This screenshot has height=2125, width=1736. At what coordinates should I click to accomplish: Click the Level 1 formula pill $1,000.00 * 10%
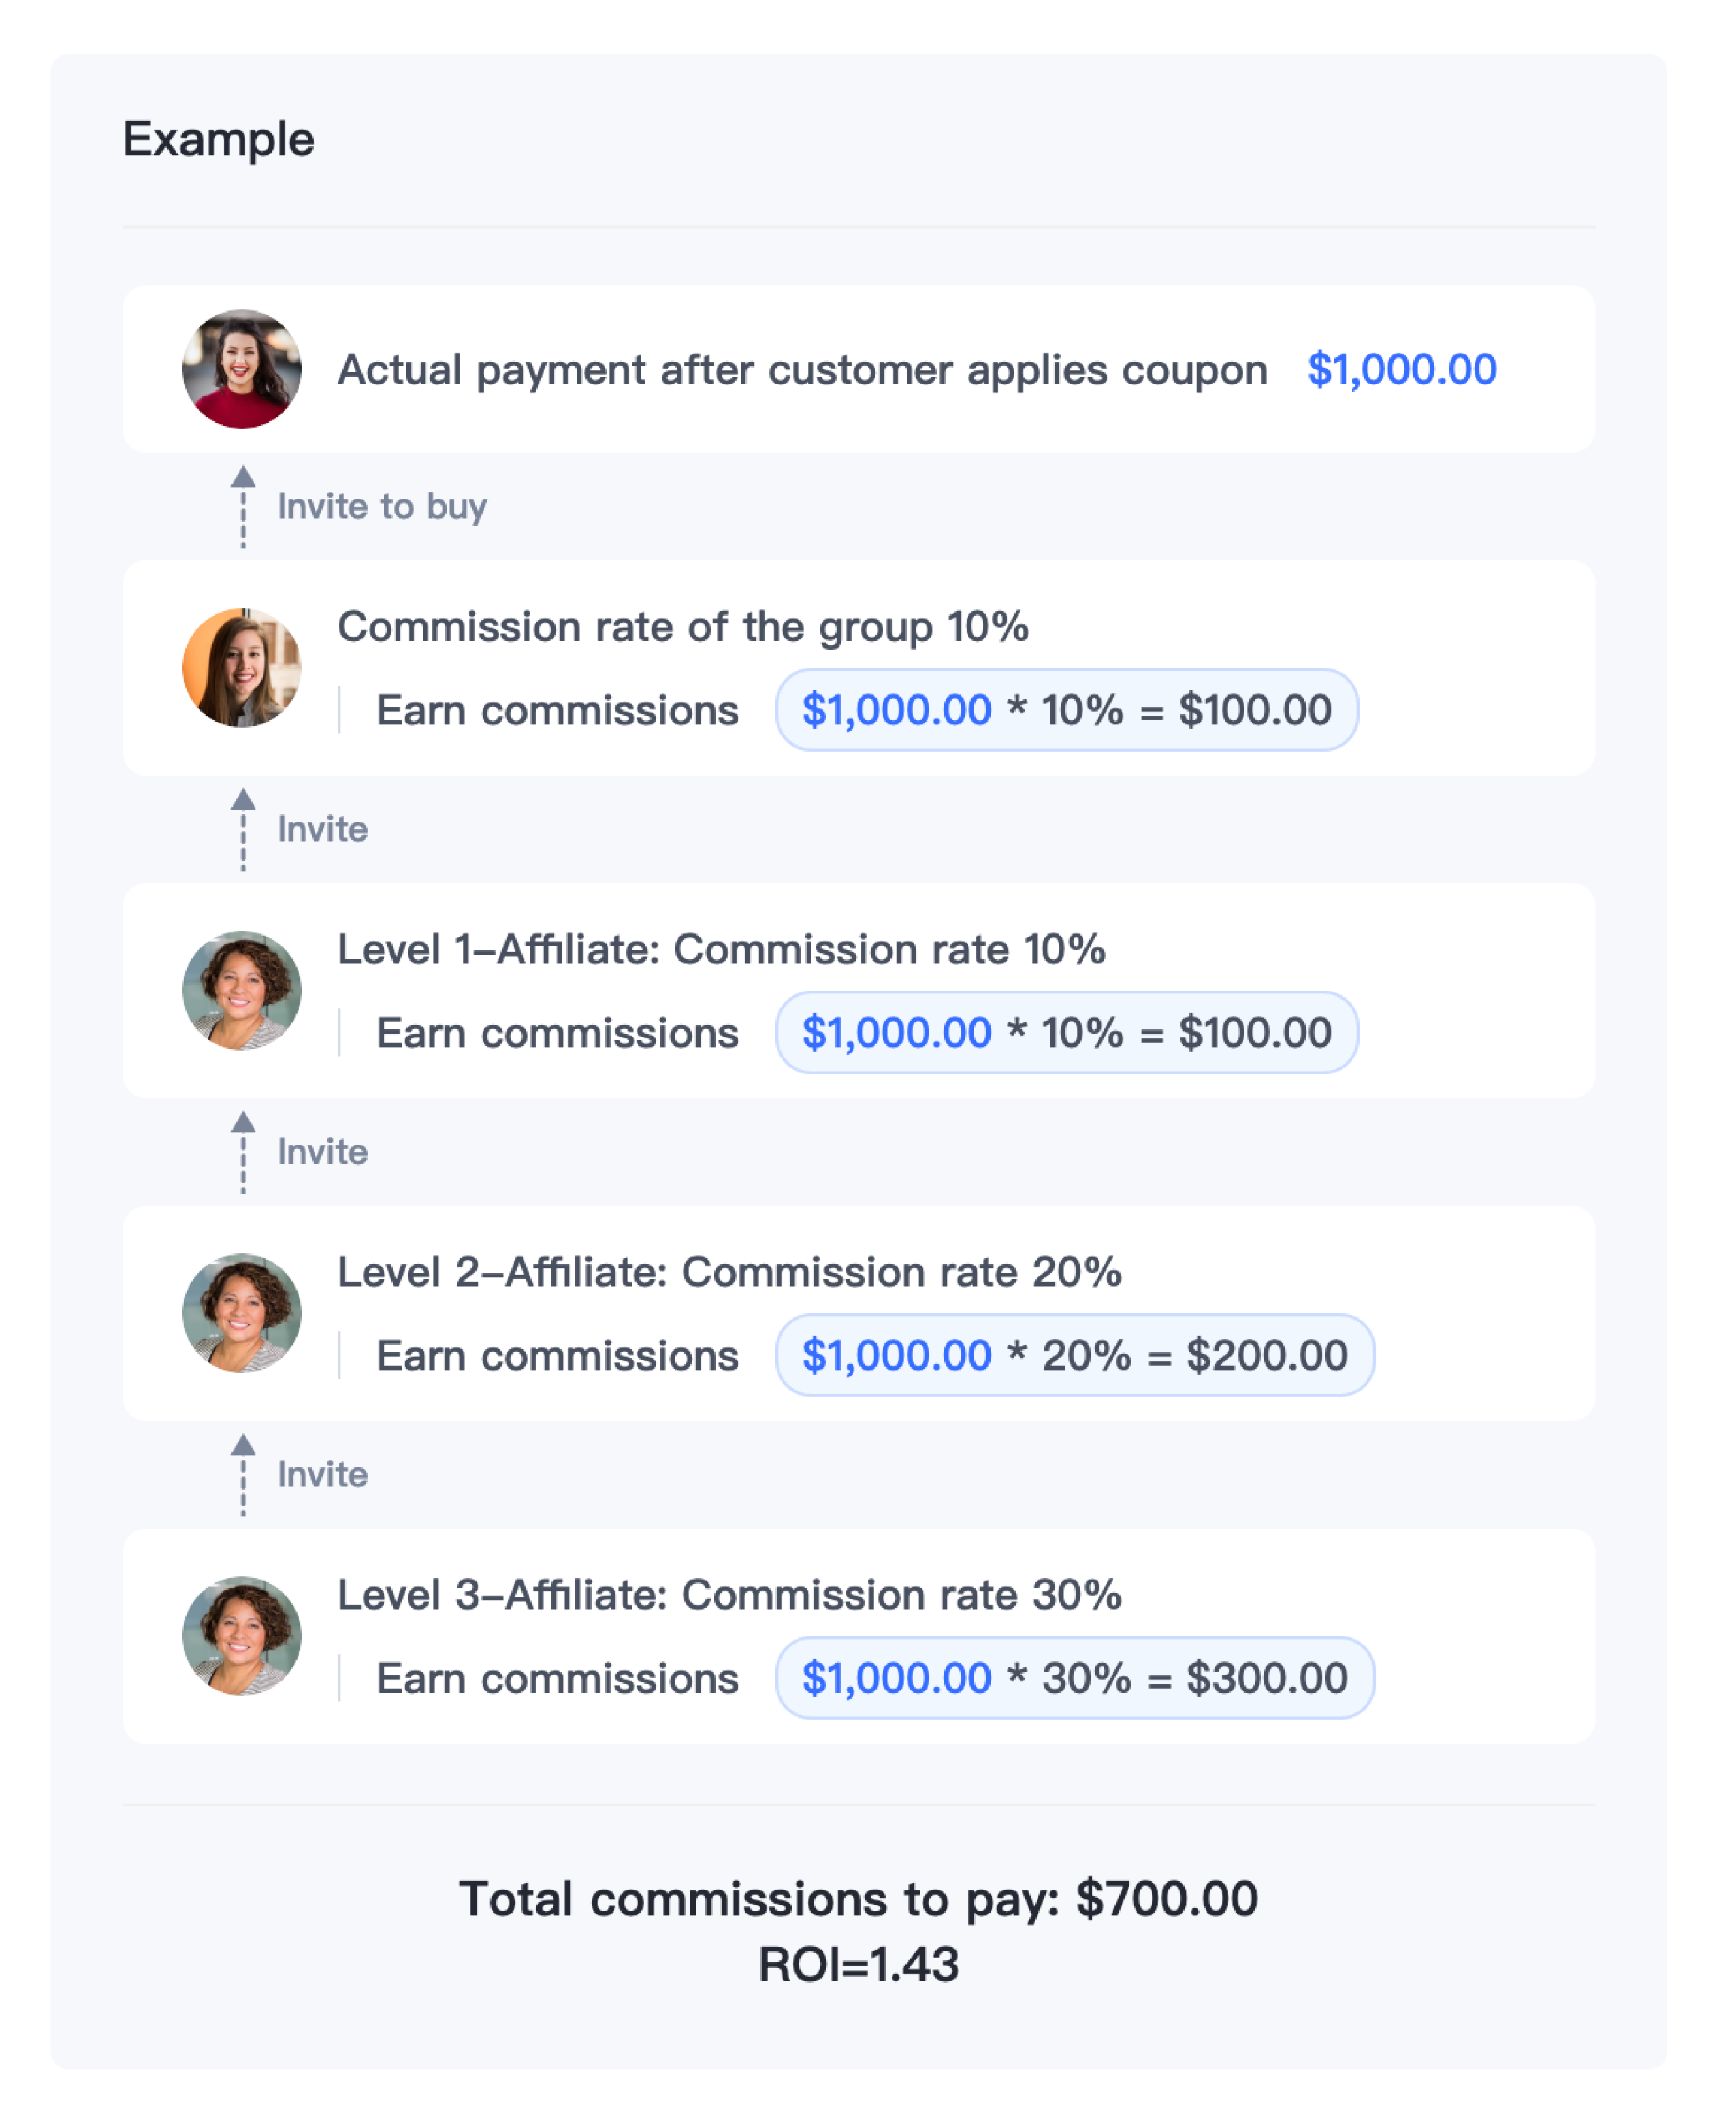coord(1068,1034)
